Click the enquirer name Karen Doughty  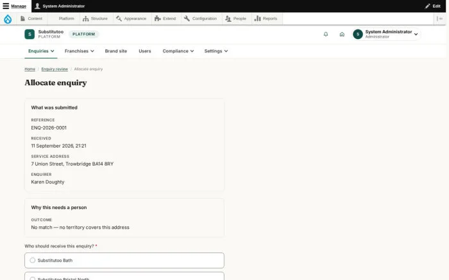click(x=47, y=182)
